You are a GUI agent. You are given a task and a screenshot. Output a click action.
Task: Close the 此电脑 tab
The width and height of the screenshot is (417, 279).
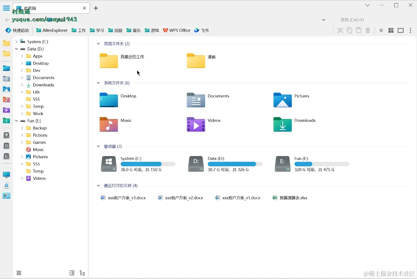(84, 8)
